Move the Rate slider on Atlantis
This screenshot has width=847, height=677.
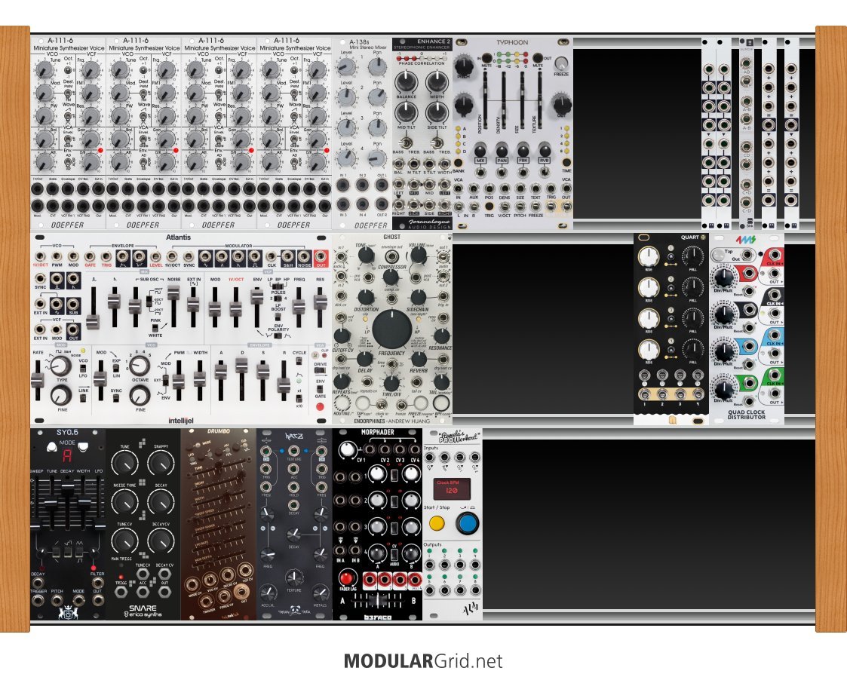click(37, 379)
